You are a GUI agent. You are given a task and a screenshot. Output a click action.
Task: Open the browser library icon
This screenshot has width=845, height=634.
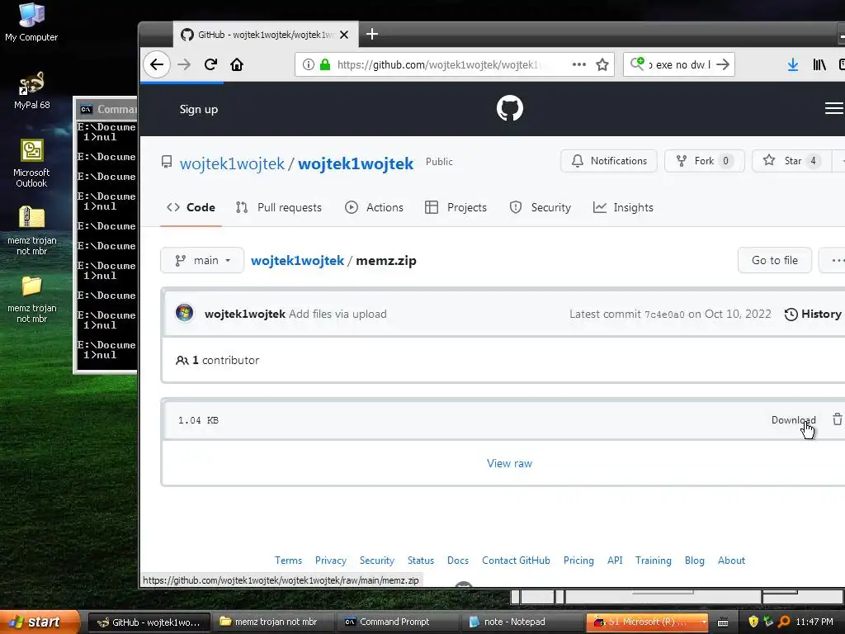coord(819,64)
